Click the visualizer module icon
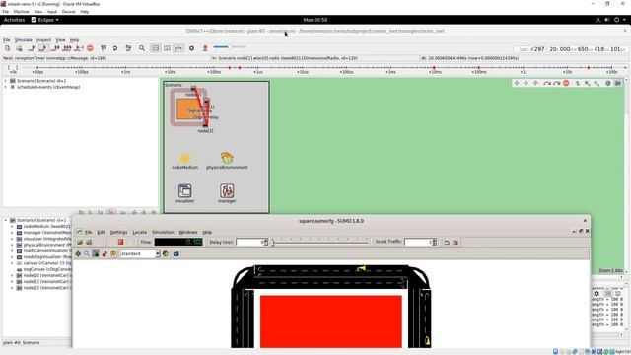631x355 pixels. 184,190
